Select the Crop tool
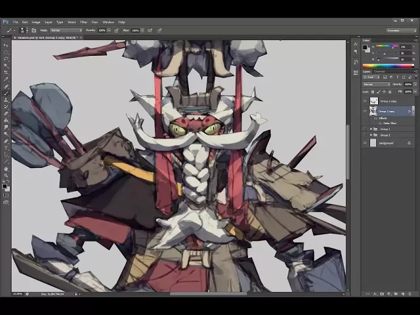The width and height of the screenshot is (420, 315). tap(6, 72)
